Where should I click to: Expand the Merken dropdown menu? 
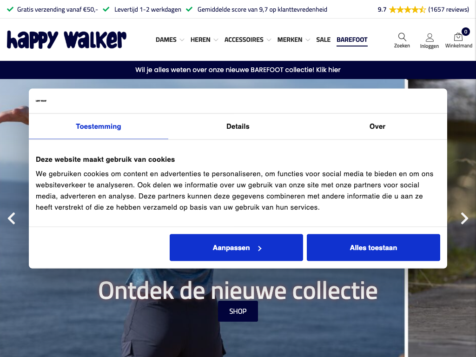[293, 40]
